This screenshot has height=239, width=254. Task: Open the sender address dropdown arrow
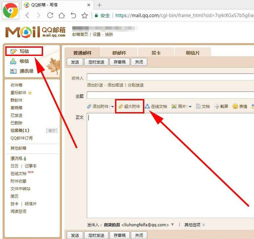[172, 225]
